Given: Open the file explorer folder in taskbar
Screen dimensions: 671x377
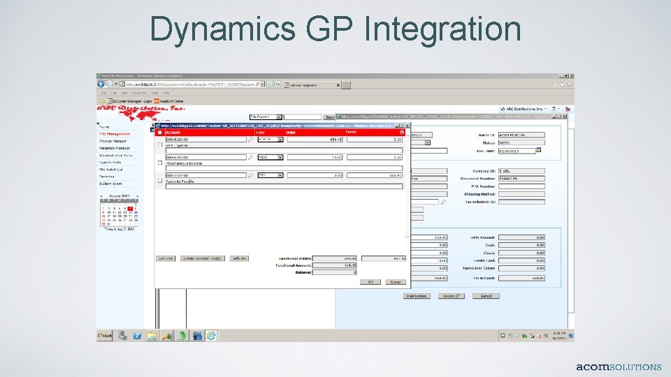Looking at the screenshot, I should [x=152, y=336].
